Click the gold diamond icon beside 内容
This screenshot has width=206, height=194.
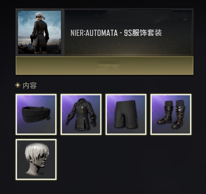(18, 85)
